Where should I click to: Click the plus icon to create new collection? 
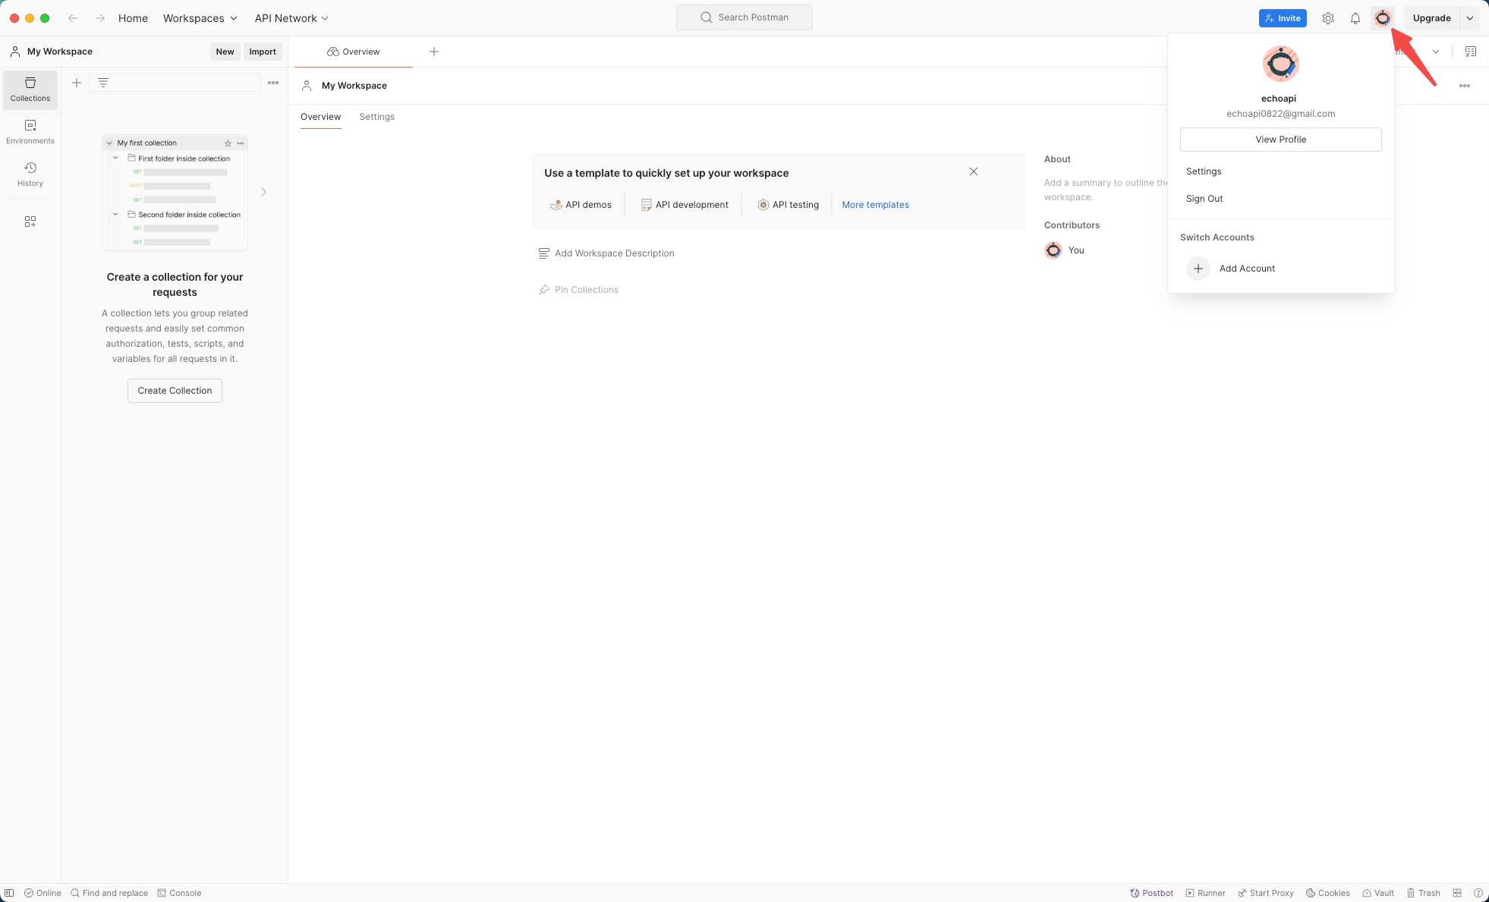(x=77, y=83)
